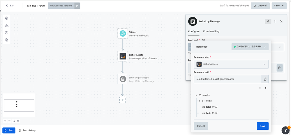
Task: Open the Reference step dropdown
Action: coord(231,64)
